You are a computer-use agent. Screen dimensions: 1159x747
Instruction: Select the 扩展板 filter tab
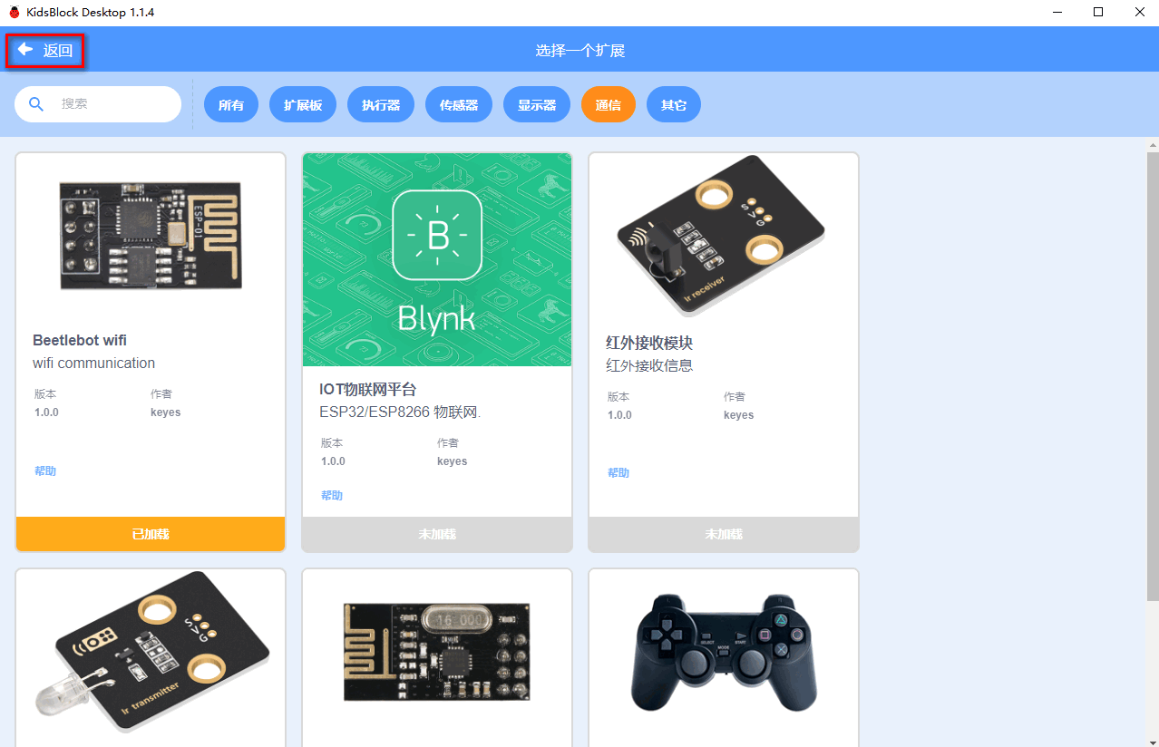click(x=303, y=105)
